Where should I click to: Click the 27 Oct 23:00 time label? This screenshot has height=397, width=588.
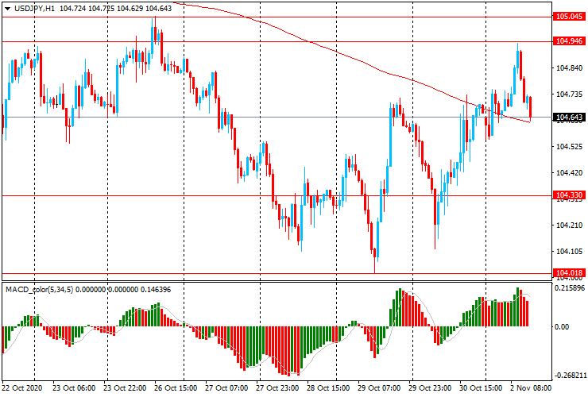point(277,387)
